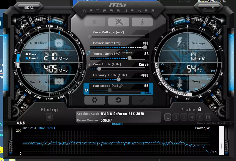The height and width of the screenshot is (161, 236).
Task: Click the DETACH link
Action: click(x=117, y=124)
